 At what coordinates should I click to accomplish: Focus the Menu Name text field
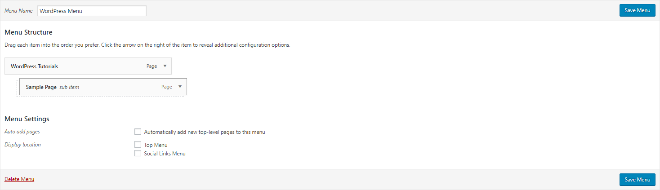[92, 11]
